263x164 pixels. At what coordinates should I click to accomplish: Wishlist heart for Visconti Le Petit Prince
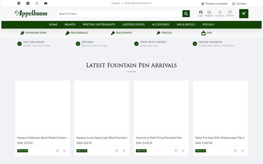[176, 151]
